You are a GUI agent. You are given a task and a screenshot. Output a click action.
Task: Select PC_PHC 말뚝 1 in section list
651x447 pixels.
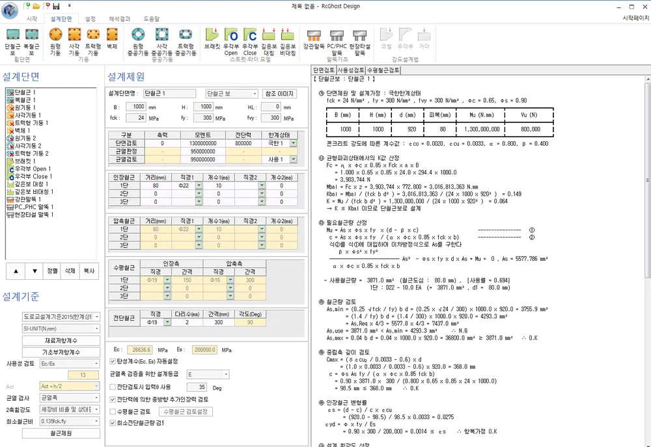coord(34,207)
